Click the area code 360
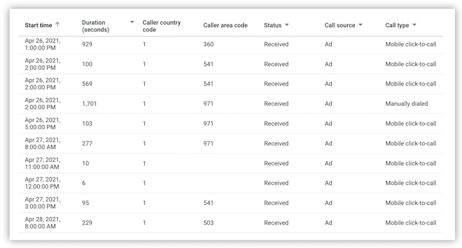Image resolution: width=462 pixels, height=248 pixels. pos(209,44)
